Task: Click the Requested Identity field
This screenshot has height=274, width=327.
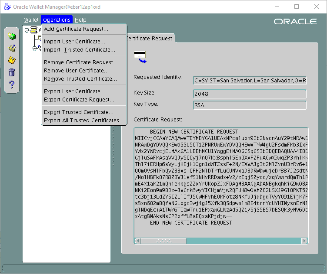Action: [250, 81]
